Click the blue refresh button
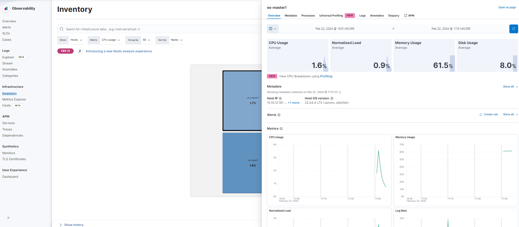This screenshot has width=519, height=227. [513, 29]
